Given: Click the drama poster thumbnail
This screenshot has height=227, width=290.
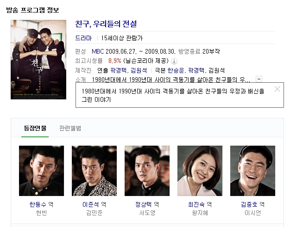Looking at the screenshot, I should point(38,60).
